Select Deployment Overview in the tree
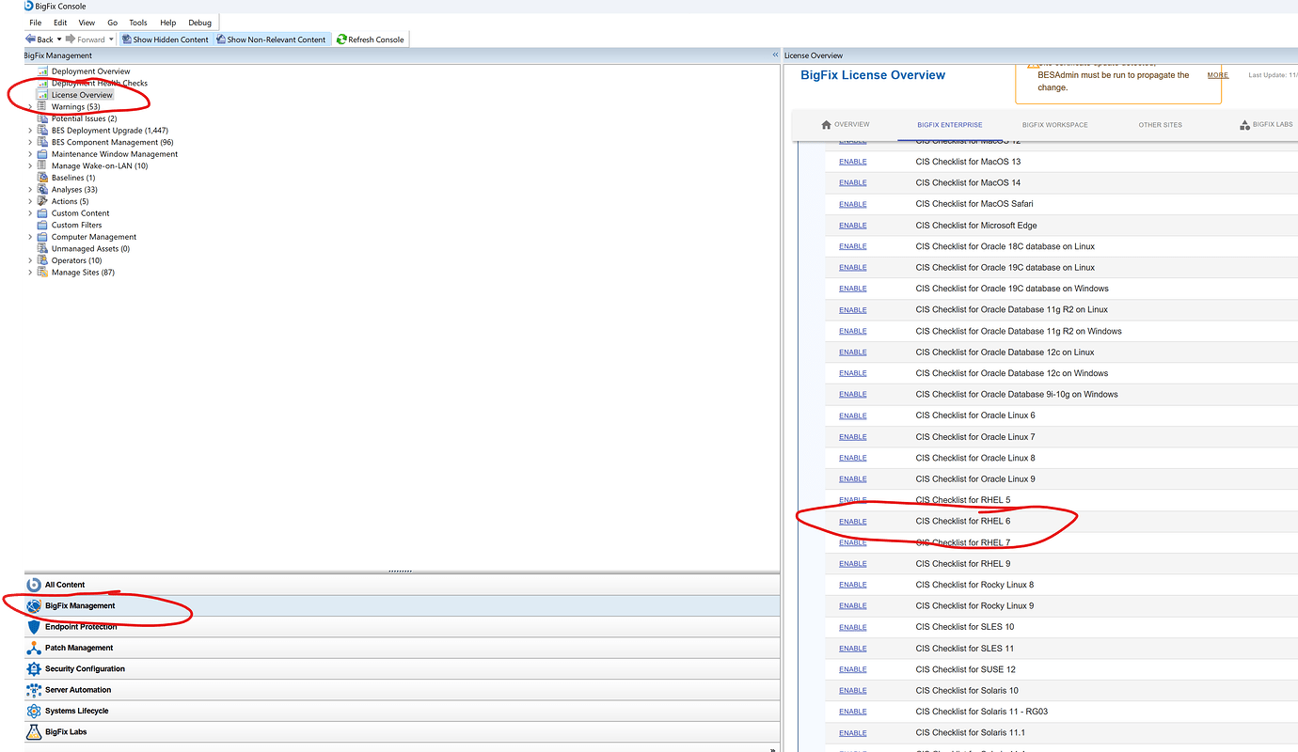1298x752 pixels. tap(90, 71)
